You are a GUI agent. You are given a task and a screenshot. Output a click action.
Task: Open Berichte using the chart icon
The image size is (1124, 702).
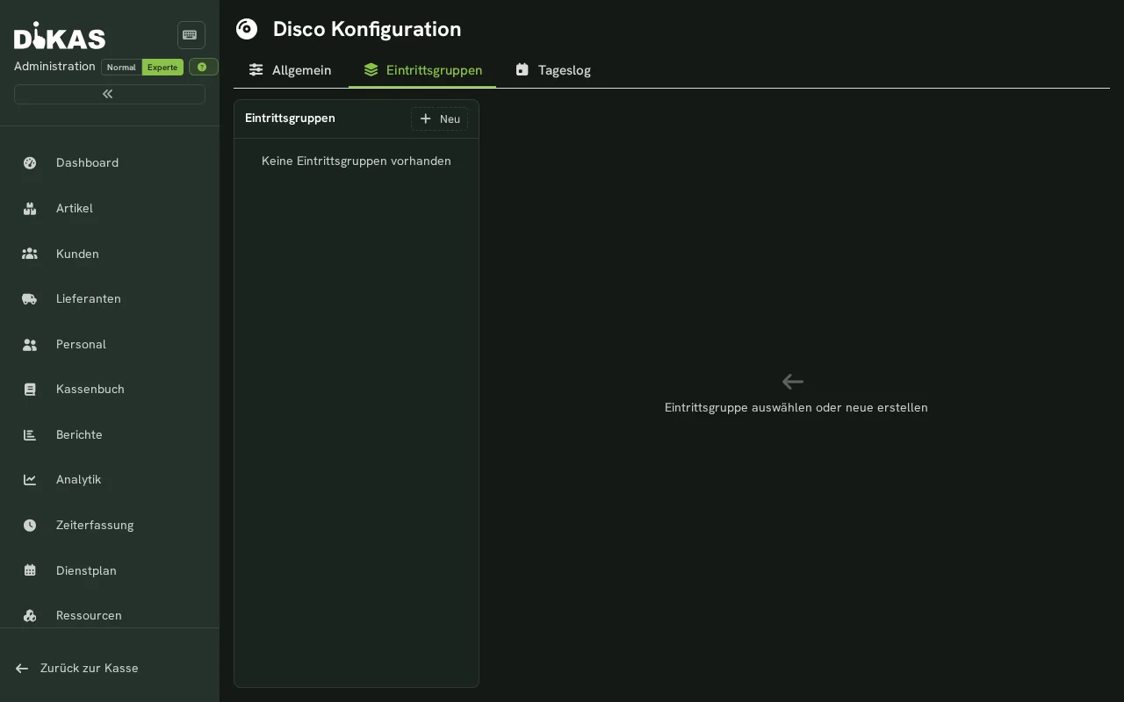tap(30, 434)
